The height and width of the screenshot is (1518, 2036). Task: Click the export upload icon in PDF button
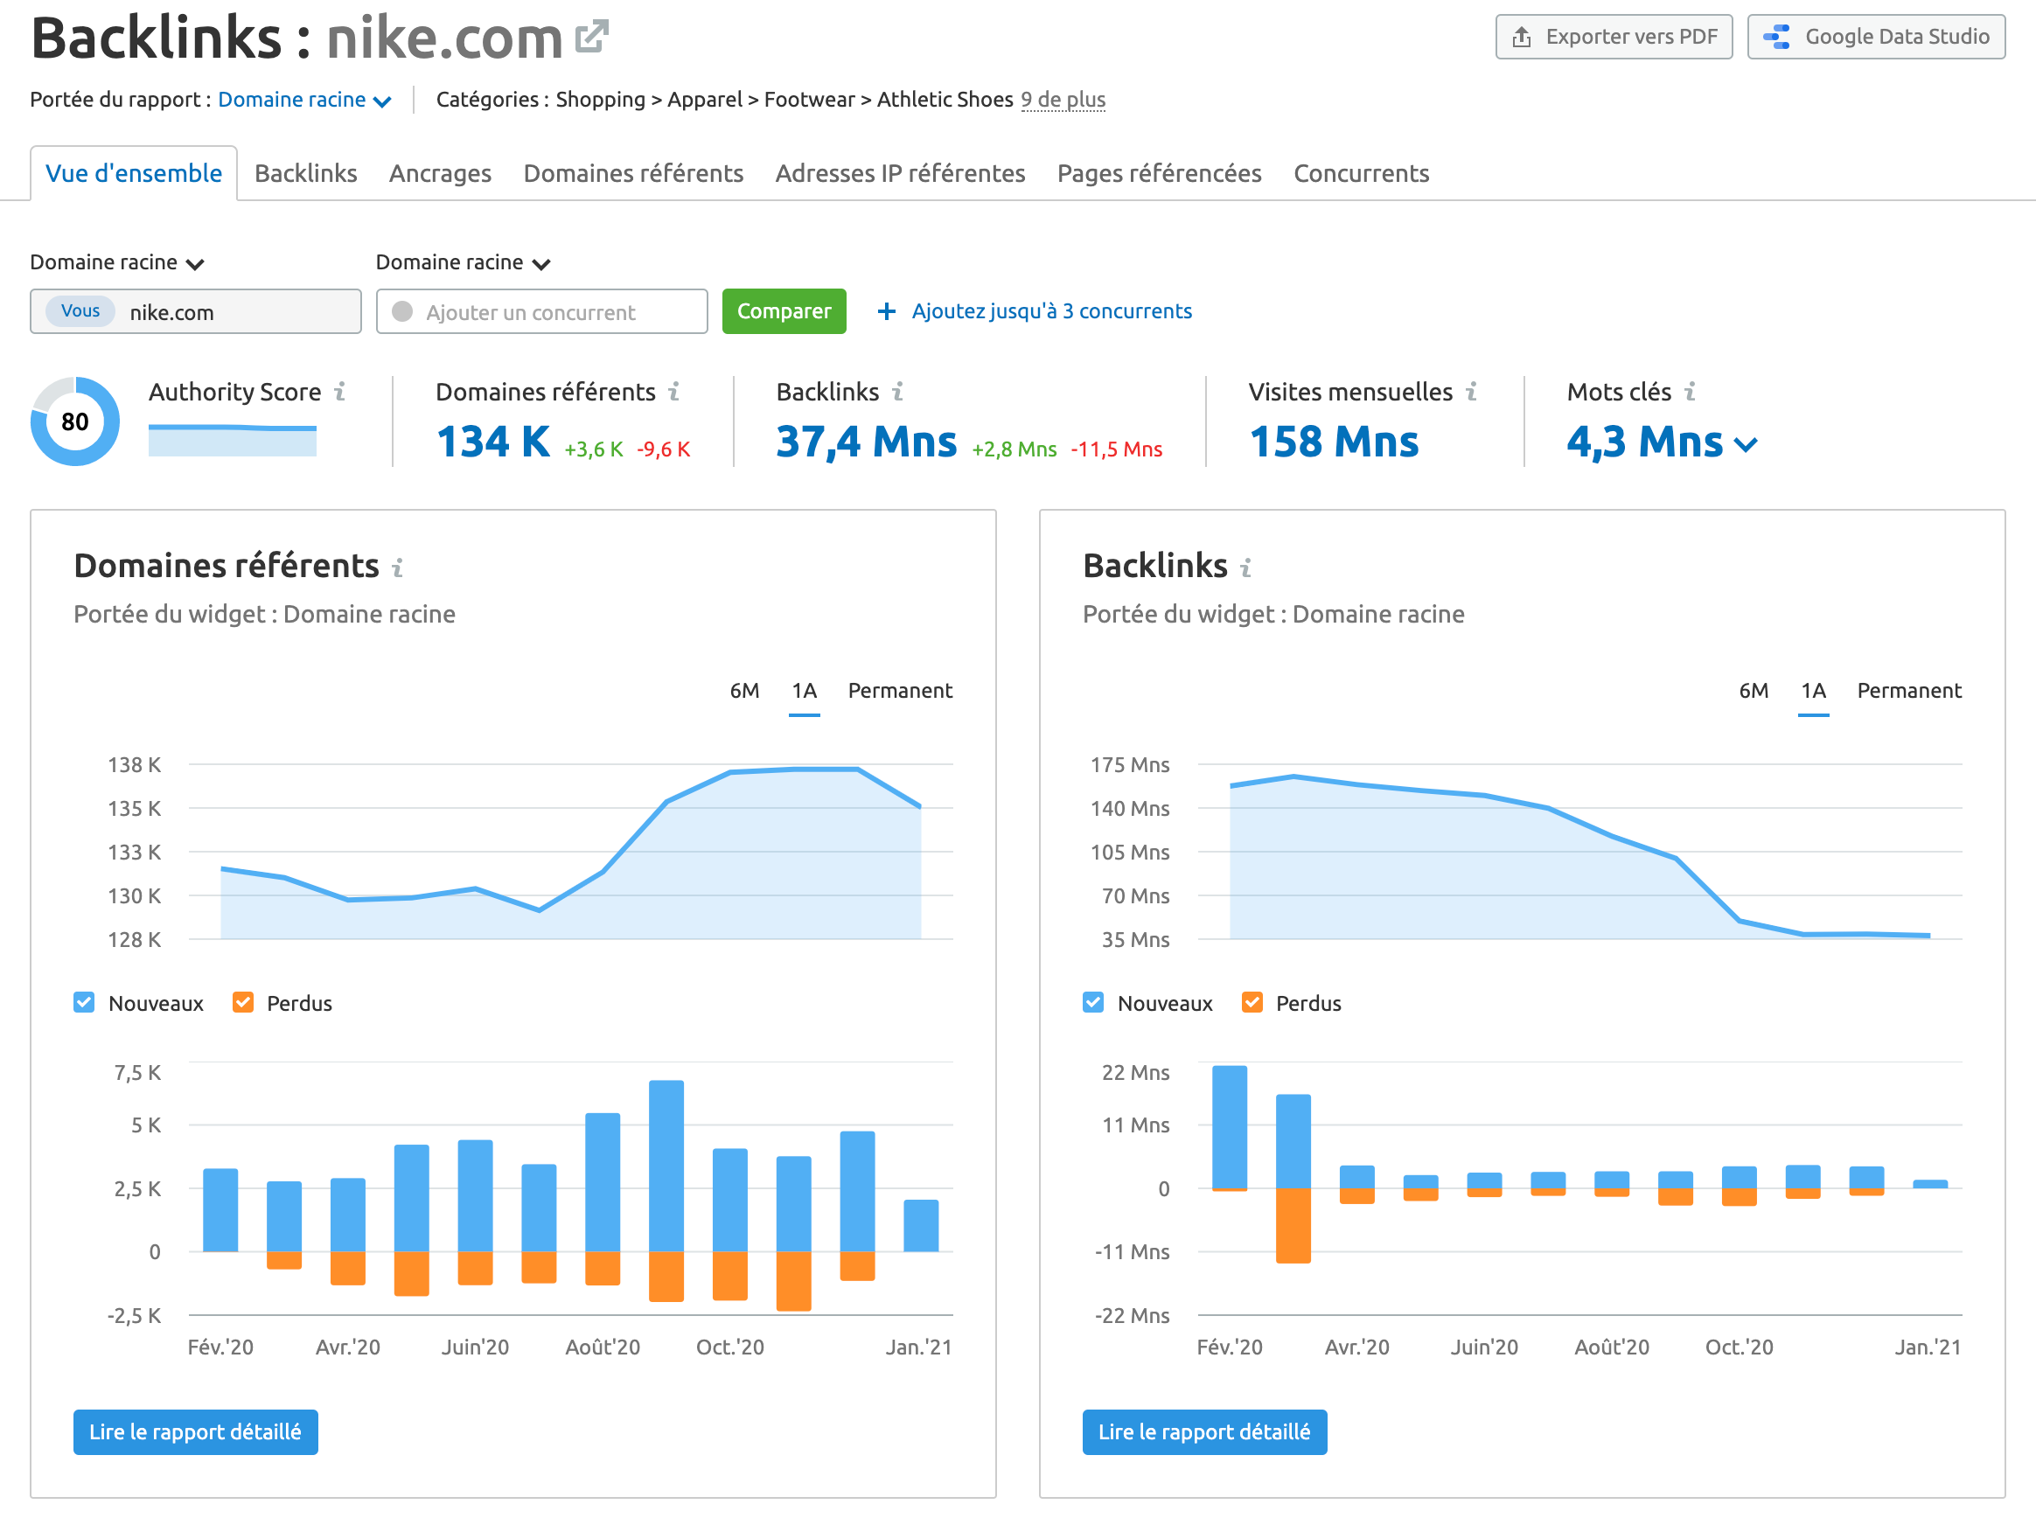1522,37
